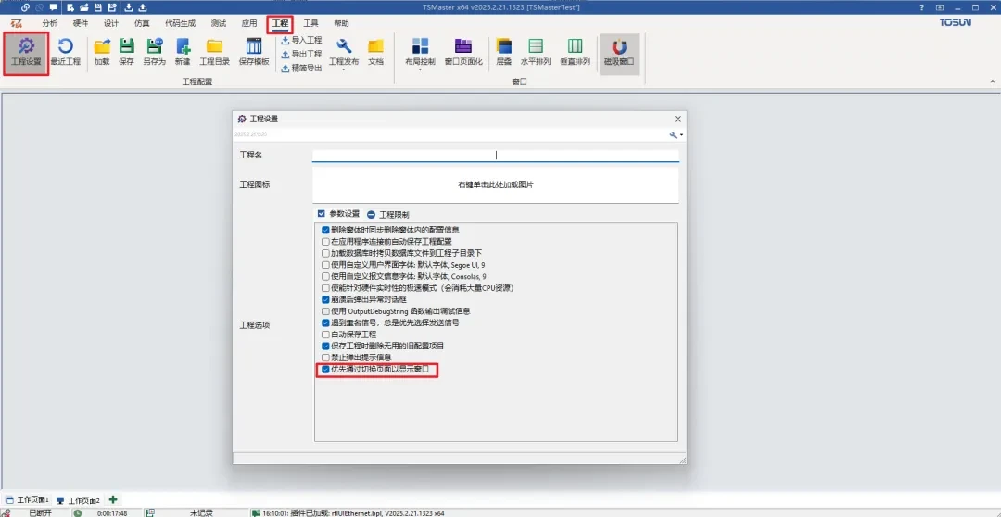Click the 工程设置 gear icon in ribbon

click(26, 47)
